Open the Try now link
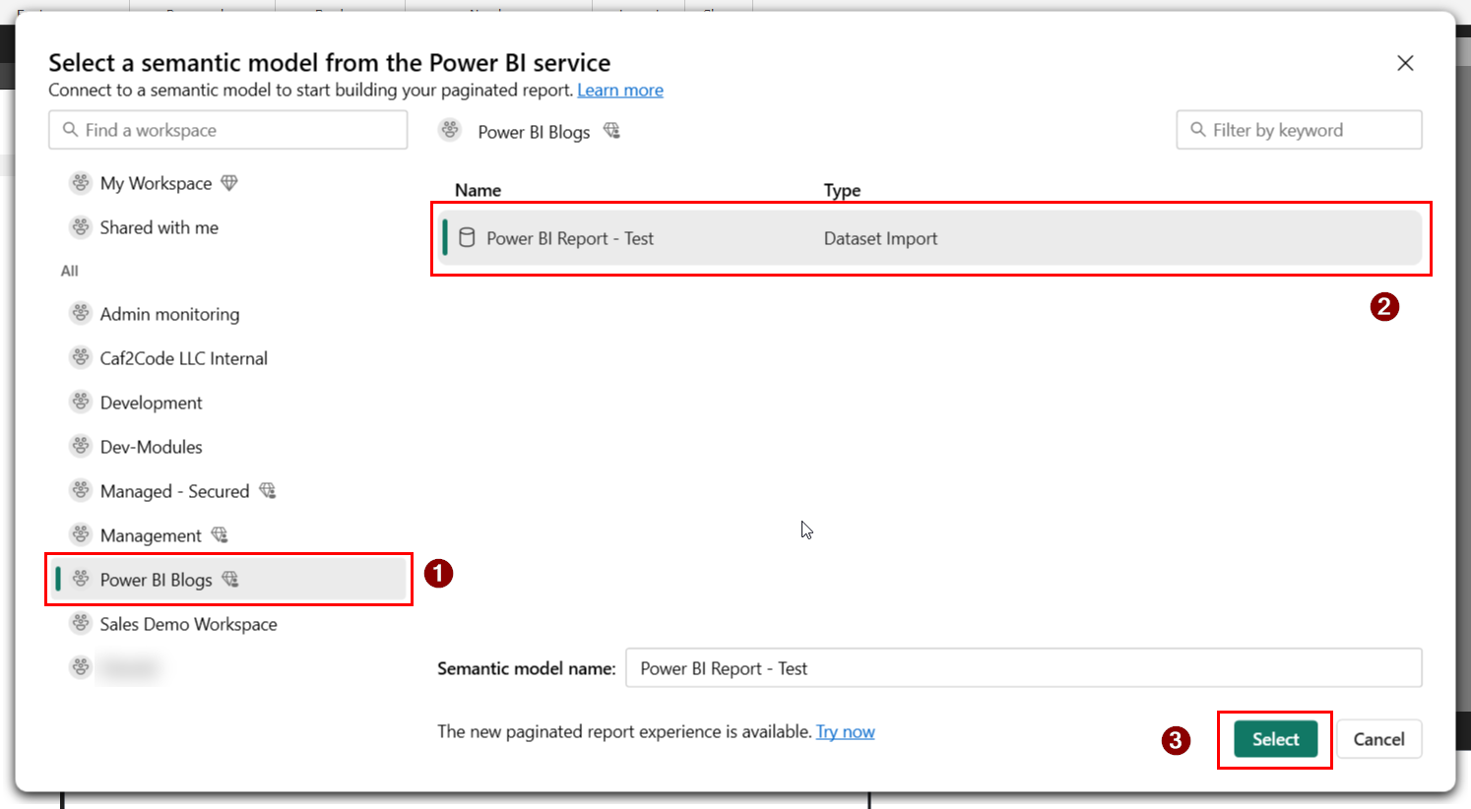This screenshot has width=1471, height=809. tap(846, 731)
